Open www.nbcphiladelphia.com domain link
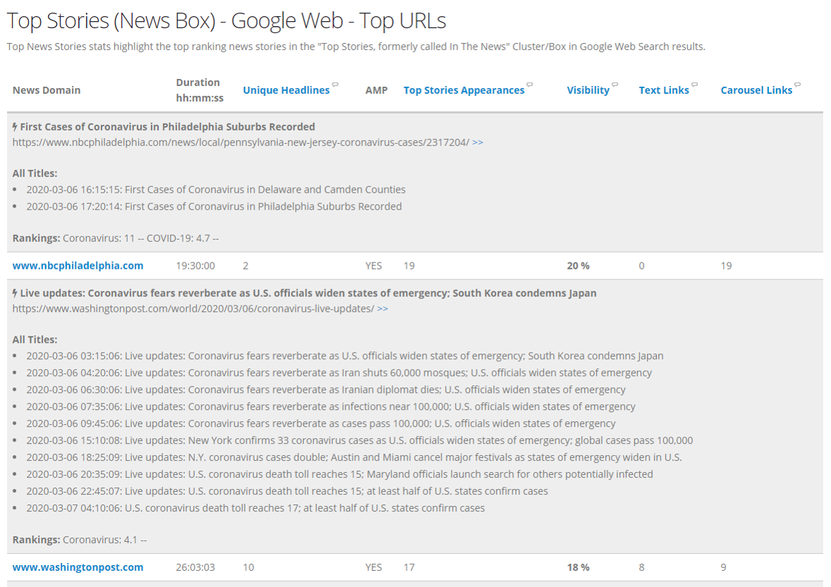Viewport: 831px width, 587px height. 78,266
